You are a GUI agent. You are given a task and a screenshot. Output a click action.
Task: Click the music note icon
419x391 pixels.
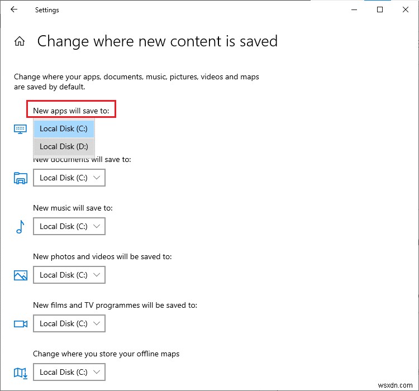click(20, 226)
